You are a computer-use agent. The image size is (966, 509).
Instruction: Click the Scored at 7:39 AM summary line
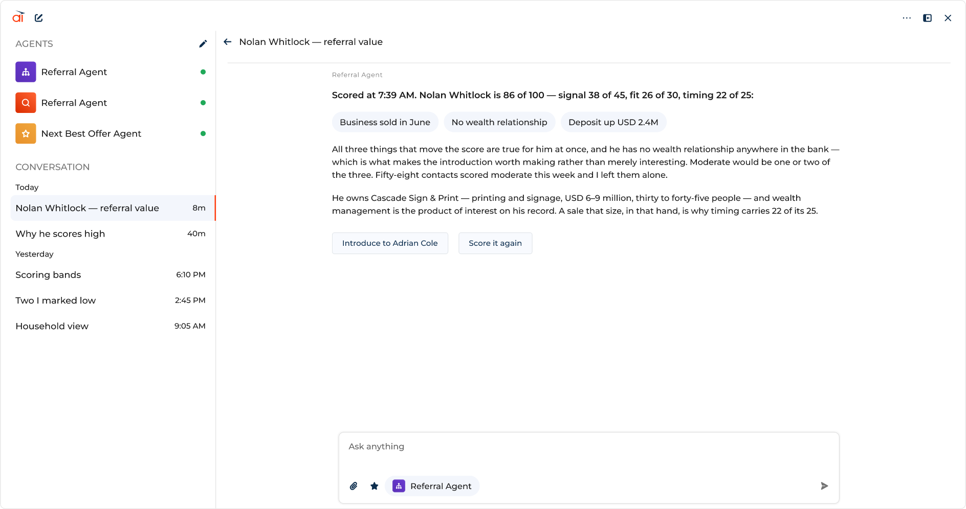[542, 95]
